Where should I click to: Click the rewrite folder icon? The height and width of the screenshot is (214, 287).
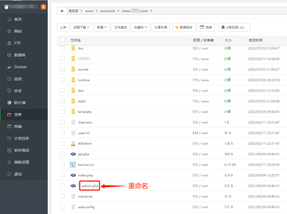73,70
